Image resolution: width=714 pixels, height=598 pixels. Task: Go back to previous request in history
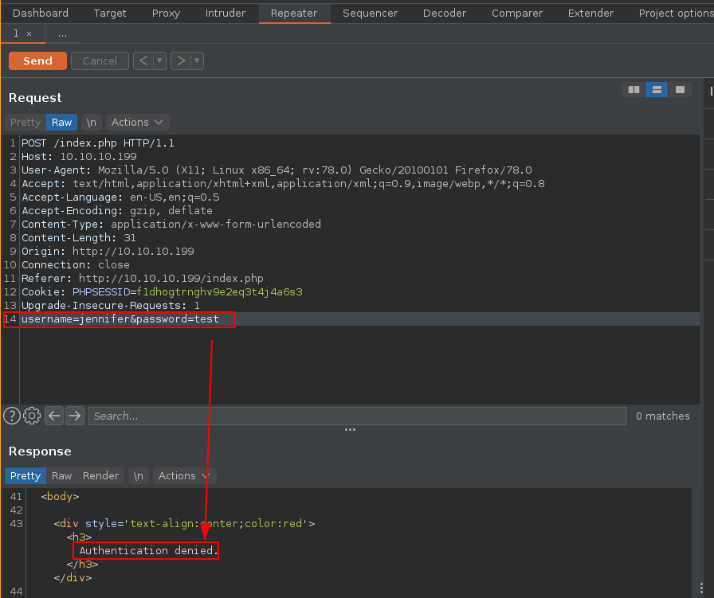pos(143,61)
